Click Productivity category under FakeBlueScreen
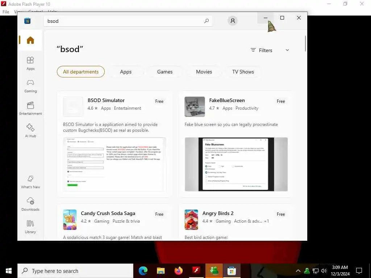 [x=247, y=108]
